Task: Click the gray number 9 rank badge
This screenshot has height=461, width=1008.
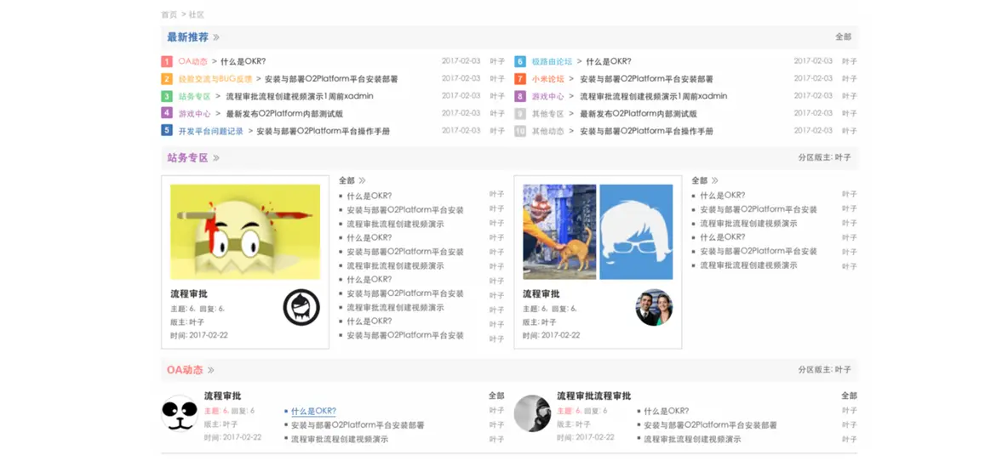Action: pyautogui.click(x=520, y=114)
